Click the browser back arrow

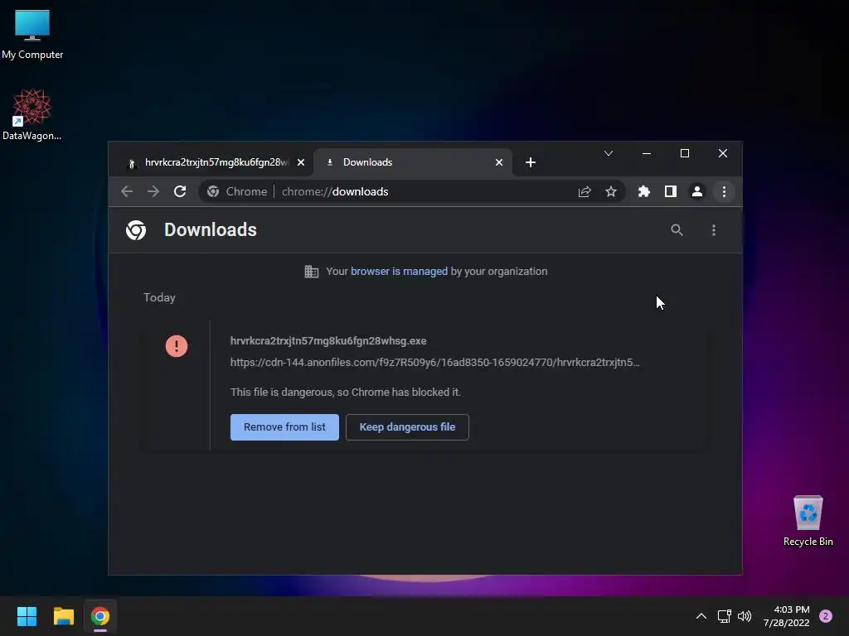click(x=127, y=191)
